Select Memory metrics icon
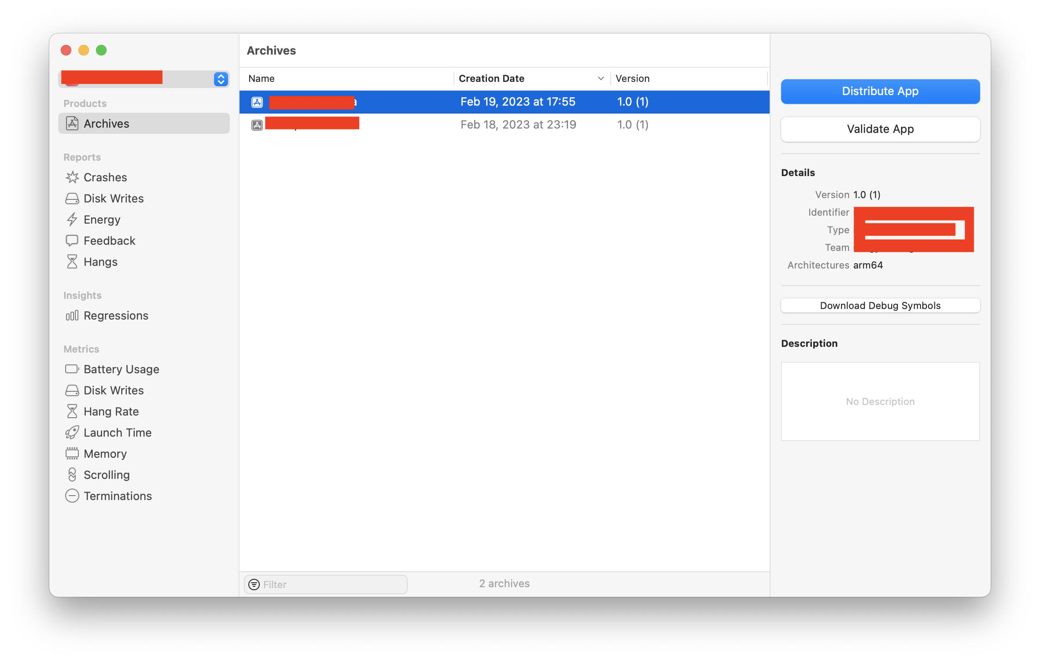Screen dimensions: 1040x662 pos(72,454)
